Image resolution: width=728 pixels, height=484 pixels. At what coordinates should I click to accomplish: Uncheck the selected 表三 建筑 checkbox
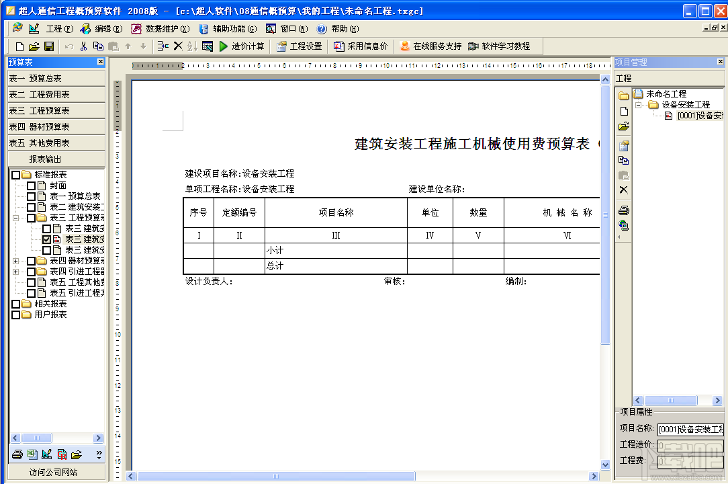(46, 239)
